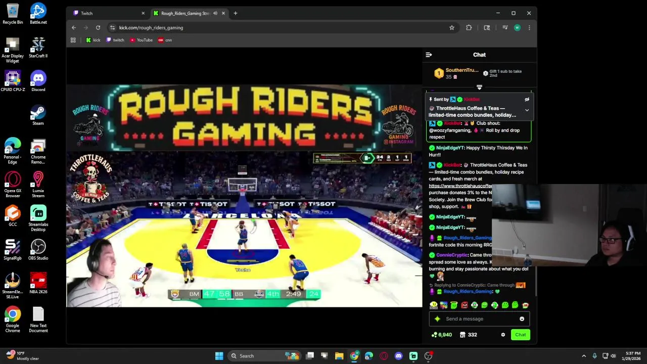Image resolution: width=647 pixels, height=364 pixels.
Task: Open chat settings gear icon
Action: [503, 335]
